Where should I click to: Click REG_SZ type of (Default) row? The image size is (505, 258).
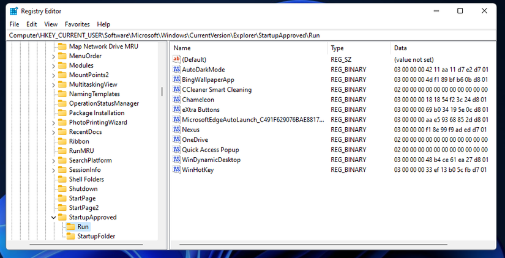(x=341, y=59)
